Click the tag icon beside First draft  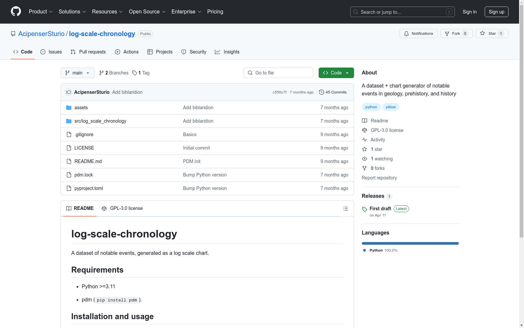[365, 209]
